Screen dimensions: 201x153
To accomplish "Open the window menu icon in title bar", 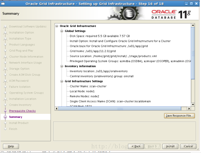I will click(3, 4).
